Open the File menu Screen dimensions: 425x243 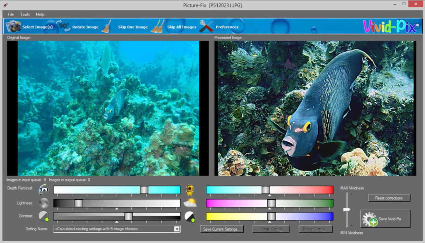click(11, 14)
